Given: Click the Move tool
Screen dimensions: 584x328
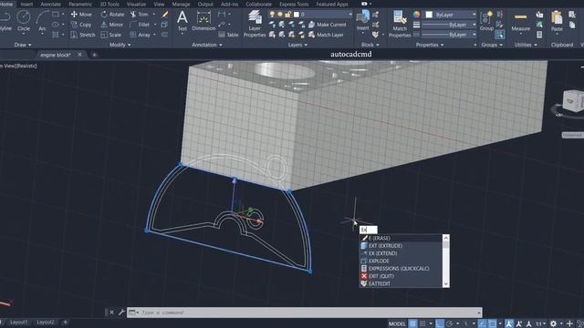Looking at the screenshot, I should pos(81,15).
